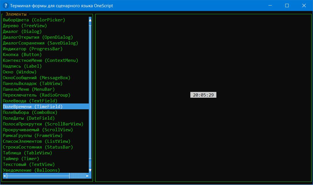The image size is (313, 185).
Task: Choose Переключатель (RadioGroup) entry
Action: [36, 95]
